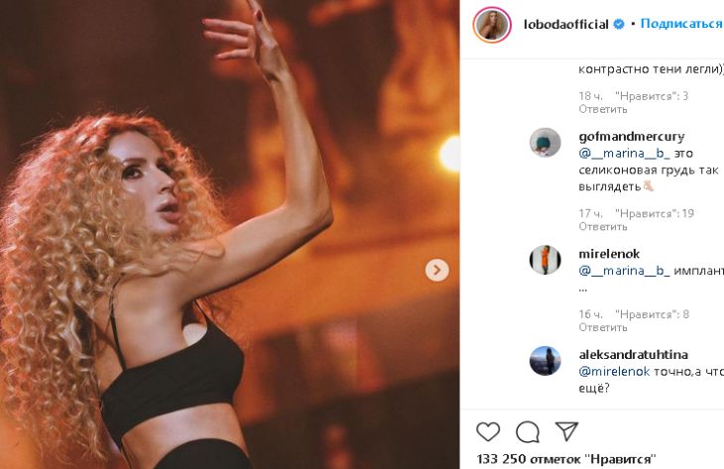The width and height of the screenshot is (724, 469).
Task: Open mirelenok's profile picture
Action: point(545,260)
